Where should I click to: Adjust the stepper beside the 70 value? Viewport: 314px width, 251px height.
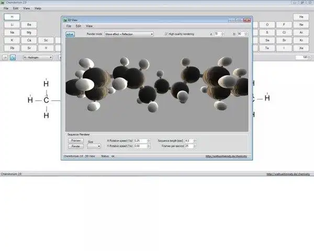pyautogui.click(x=223, y=34)
